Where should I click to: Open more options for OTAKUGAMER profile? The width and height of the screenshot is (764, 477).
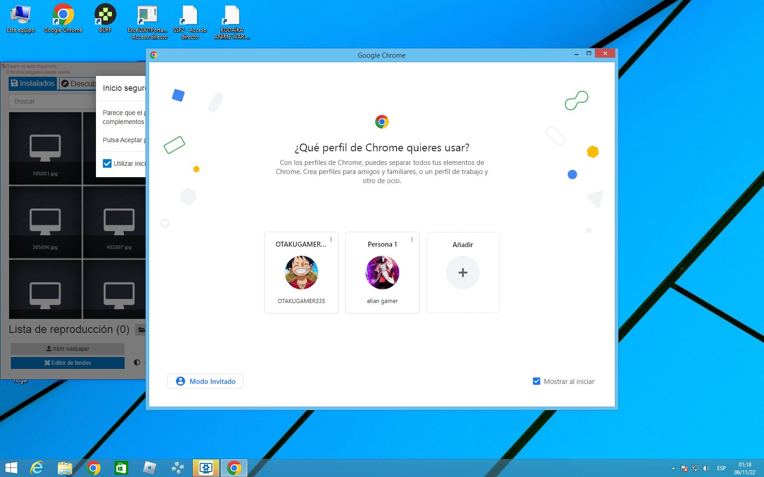tap(331, 239)
